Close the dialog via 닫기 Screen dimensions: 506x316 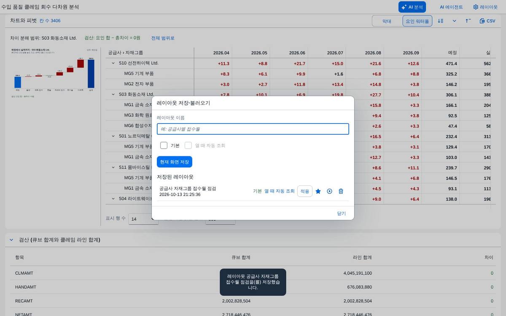342,214
